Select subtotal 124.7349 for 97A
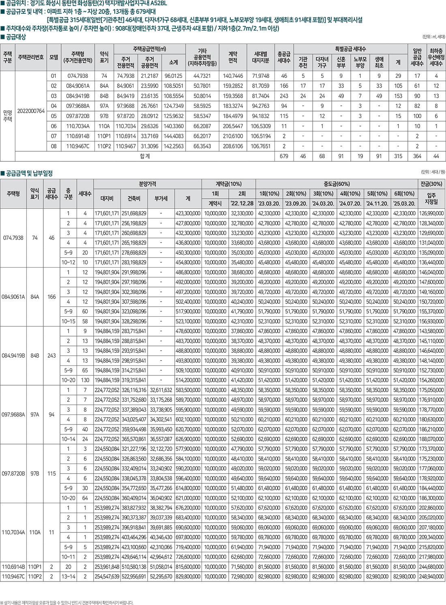446x605 pixels. 174,106
